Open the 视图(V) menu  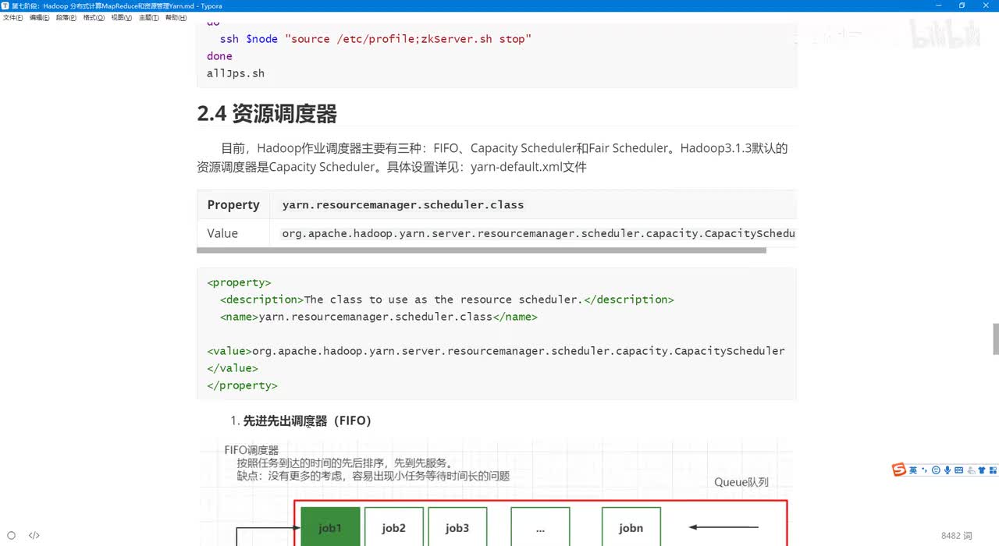click(122, 17)
